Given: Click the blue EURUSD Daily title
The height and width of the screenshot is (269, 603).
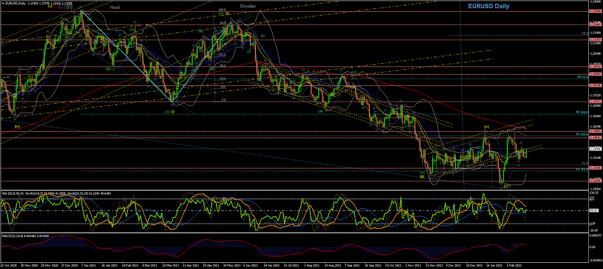Looking at the screenshot, I should click(x=489, y=6).
